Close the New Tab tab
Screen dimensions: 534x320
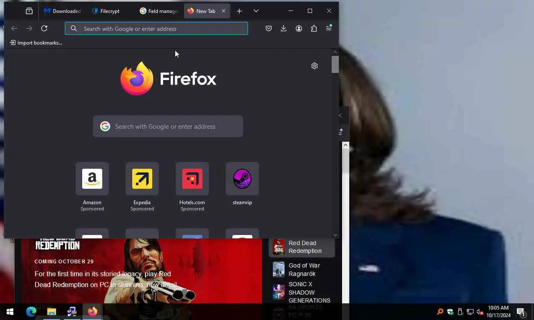tap(224, 11)
